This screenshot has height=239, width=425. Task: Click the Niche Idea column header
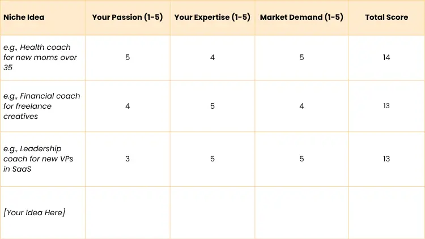pos(24,18)
